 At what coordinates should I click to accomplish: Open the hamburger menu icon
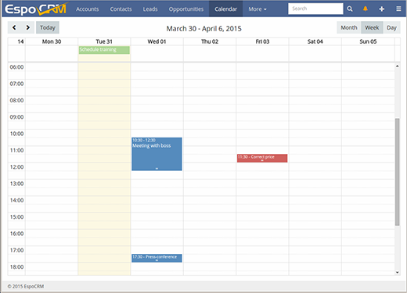[398, 9]
